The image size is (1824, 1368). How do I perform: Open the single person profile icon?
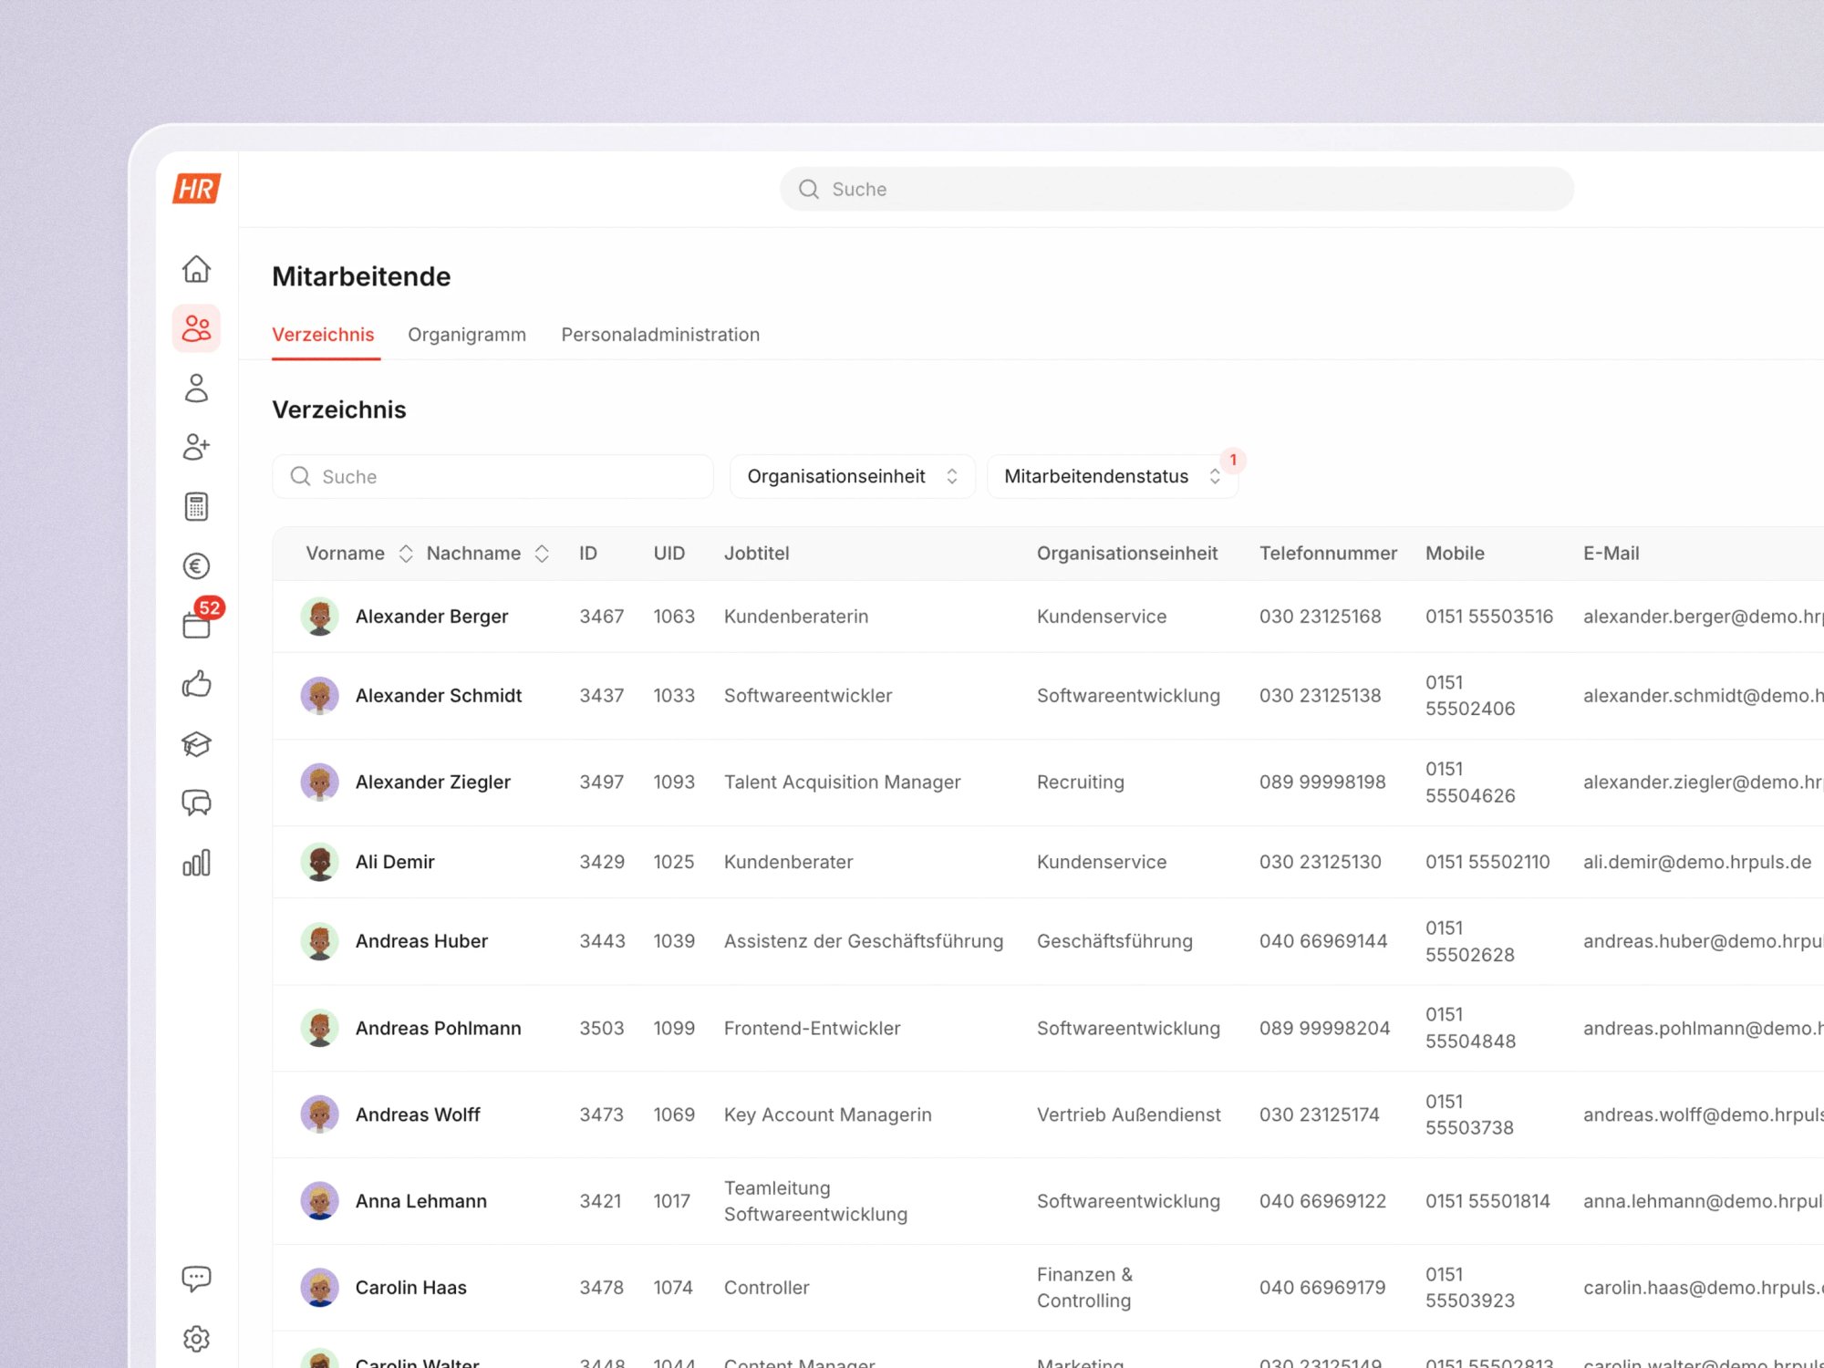click(x=196, y=388)
